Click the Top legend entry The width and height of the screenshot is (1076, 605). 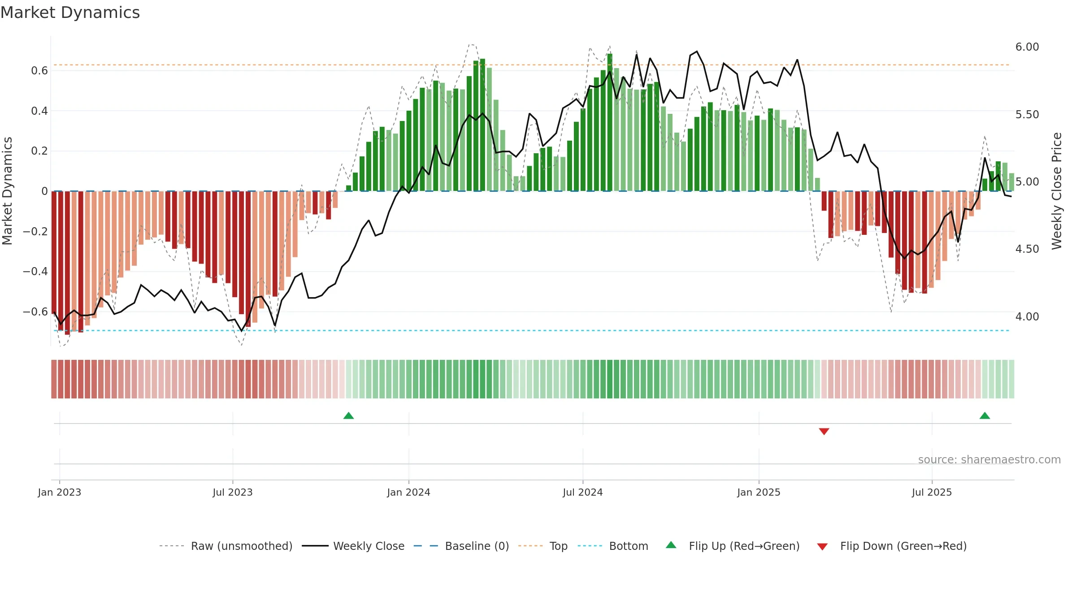[x=543, y=546]
